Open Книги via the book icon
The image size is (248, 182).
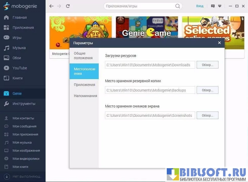[x=6, y=78]
